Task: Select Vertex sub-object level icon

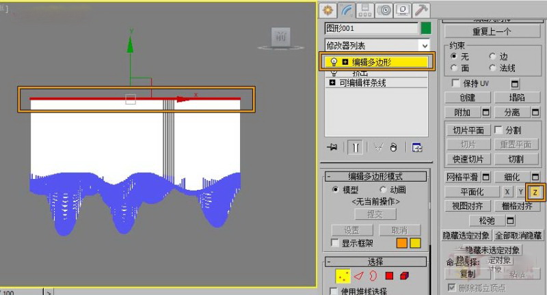Action: 343,276
